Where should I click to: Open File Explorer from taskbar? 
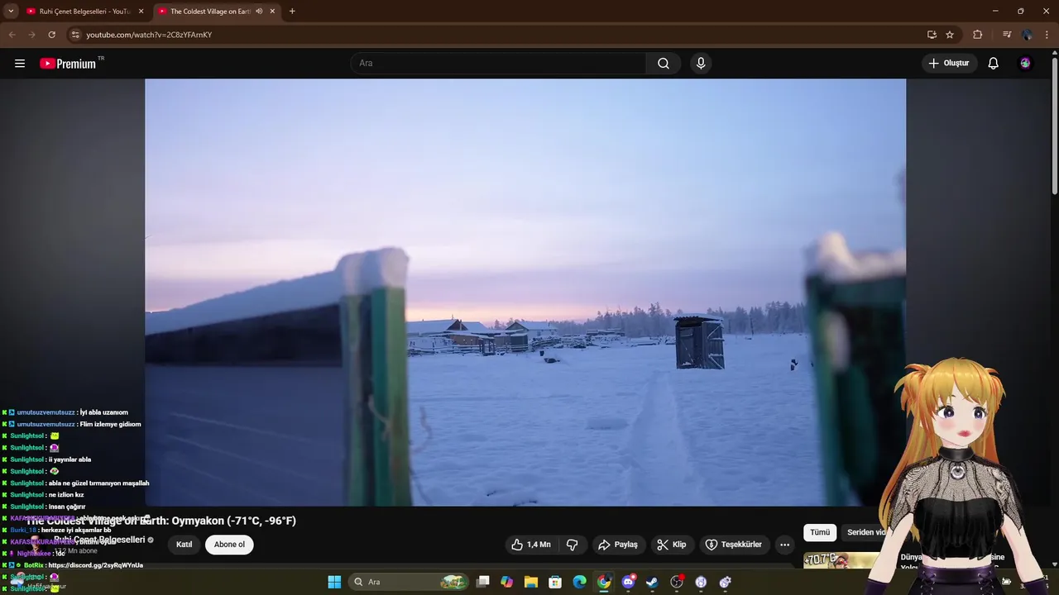point(531,582)
